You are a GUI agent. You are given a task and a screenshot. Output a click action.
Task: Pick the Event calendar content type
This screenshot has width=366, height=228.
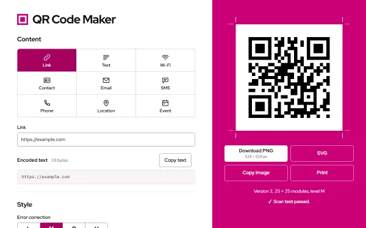[x=165, y=106]
